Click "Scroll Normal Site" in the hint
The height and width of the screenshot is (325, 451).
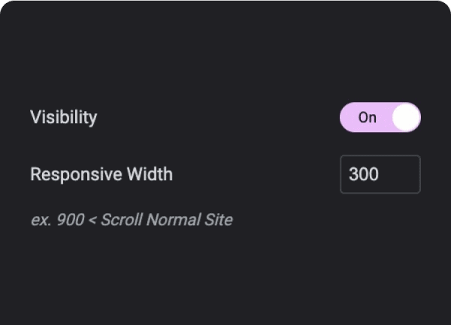coord(167,220)
